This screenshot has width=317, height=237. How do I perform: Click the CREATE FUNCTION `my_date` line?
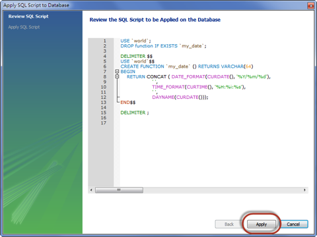[x=187, y=66]
